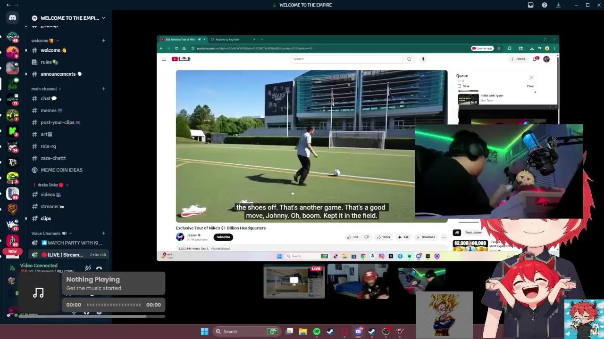Select the (LIVE) Stream voice channel
Image resolution: width=604 pixels, height=339 pixels.
click(68, 255)
